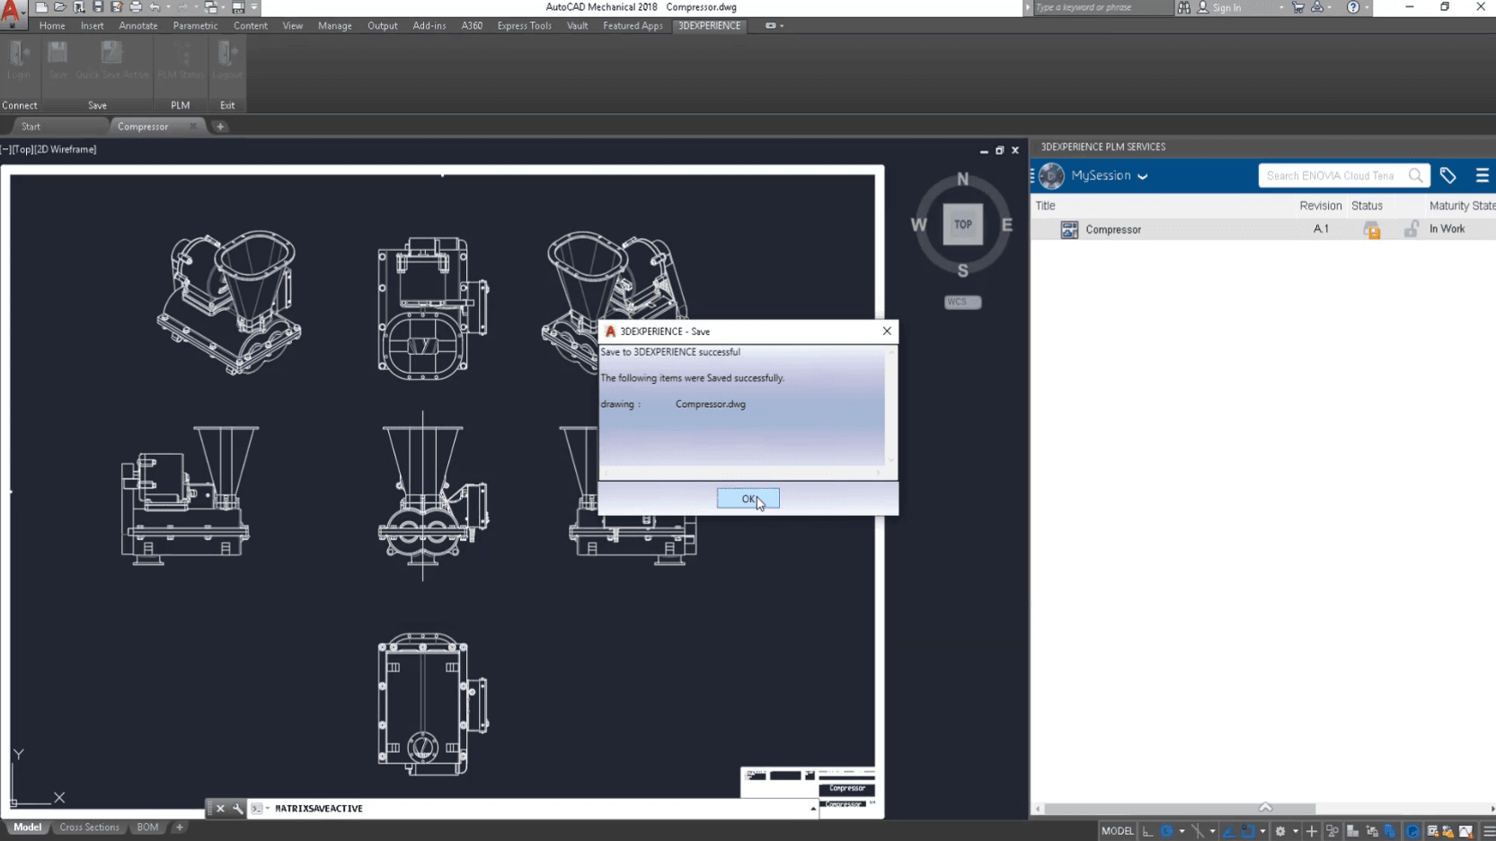Open the Insert ribbon tab
Screen dimensions: 1496x841
(92, 26)
